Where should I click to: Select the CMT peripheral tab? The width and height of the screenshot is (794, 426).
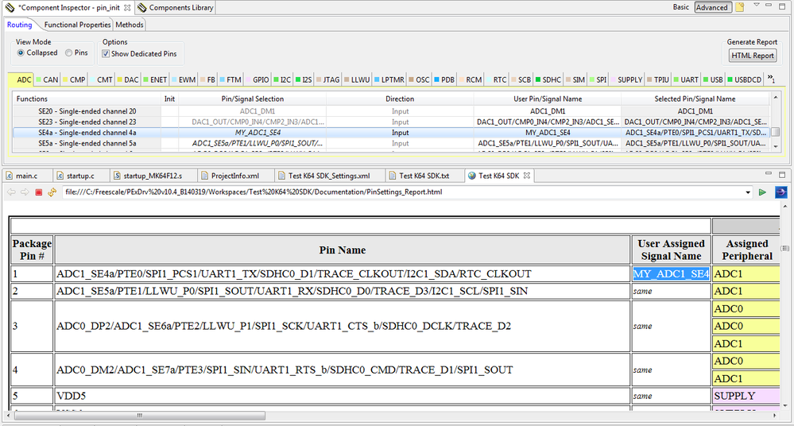coord(101,79)
